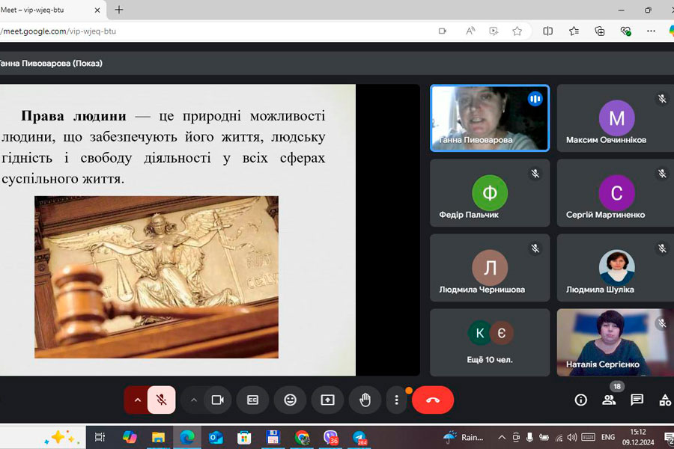
Task: Open the in-call chat panel
Action: pyautogui.click(x=637, y=400)
